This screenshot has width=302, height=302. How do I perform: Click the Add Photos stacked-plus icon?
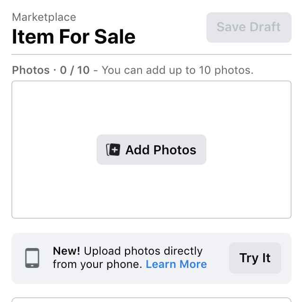point(113,150)
